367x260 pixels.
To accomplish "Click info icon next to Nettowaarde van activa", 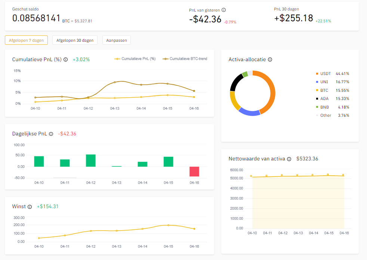I will (289, 159).
